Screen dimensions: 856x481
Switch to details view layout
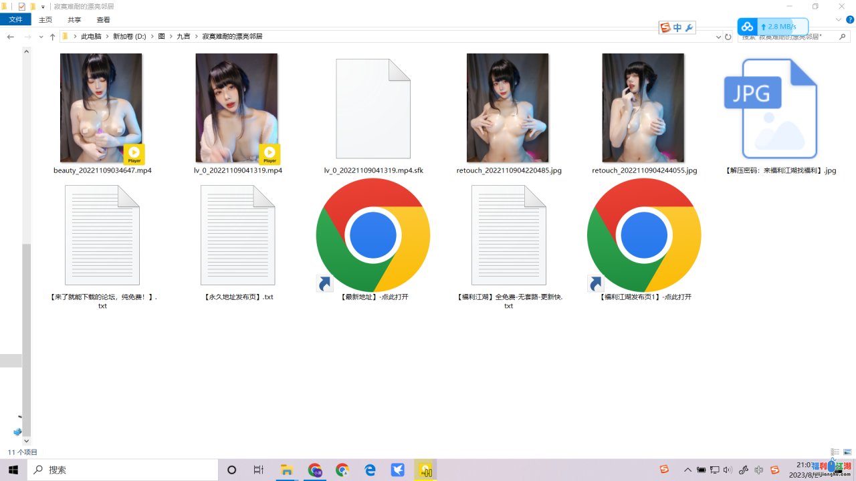click(x=835, y=452)
